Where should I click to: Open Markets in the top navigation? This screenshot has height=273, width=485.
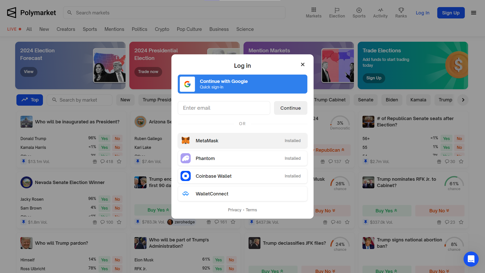314,13
